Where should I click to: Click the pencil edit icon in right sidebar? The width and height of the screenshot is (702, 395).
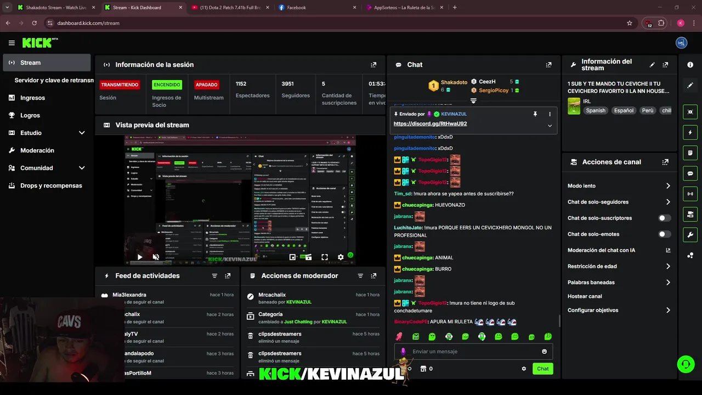click(x=690, y=86)
